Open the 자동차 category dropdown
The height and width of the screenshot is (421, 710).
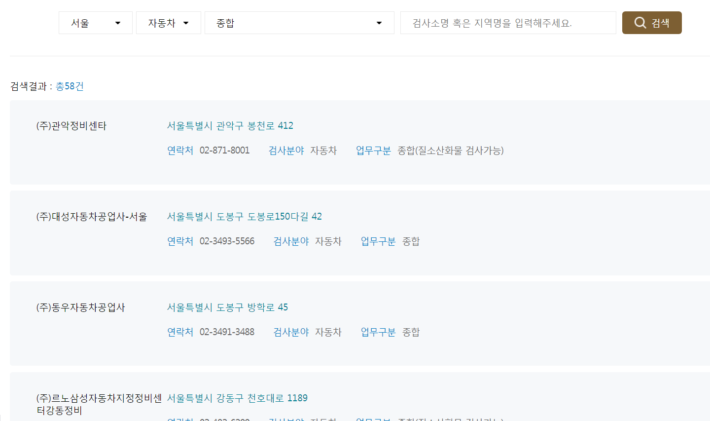click(169, 23)
